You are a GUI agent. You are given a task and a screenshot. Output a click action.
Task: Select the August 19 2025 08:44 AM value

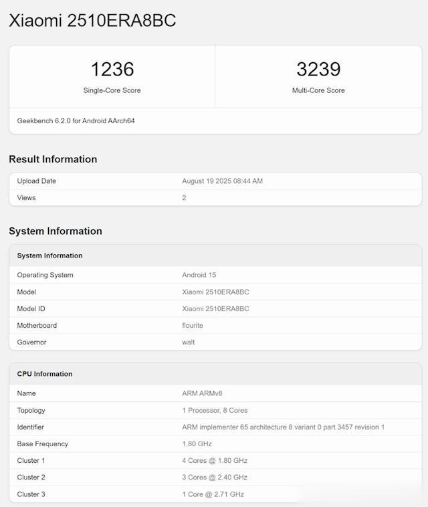(223, 181)
